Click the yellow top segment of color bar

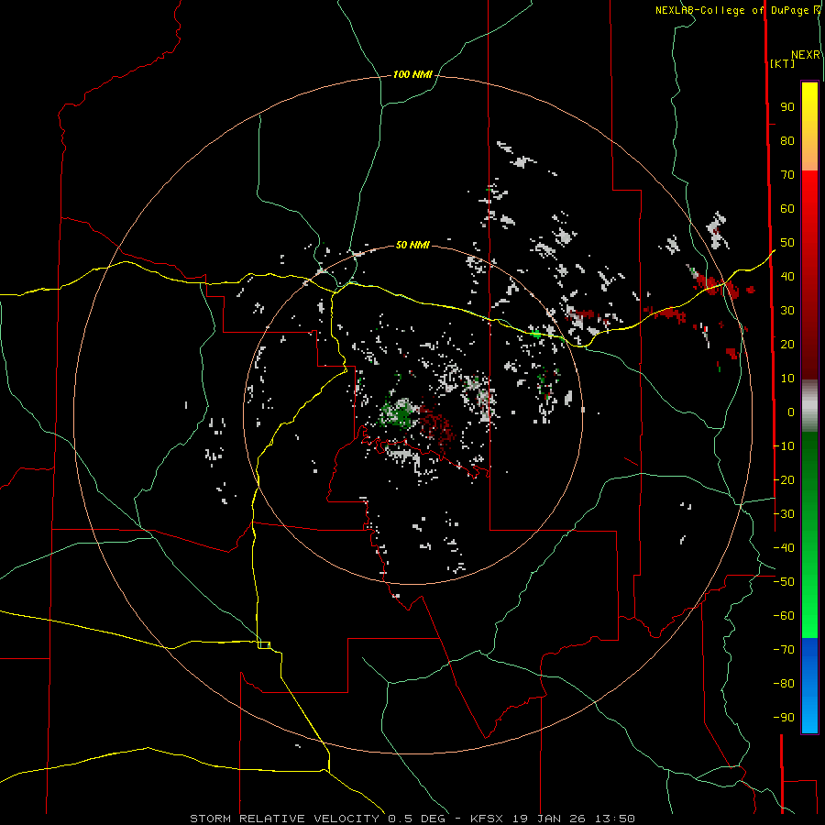pos(809,126)
